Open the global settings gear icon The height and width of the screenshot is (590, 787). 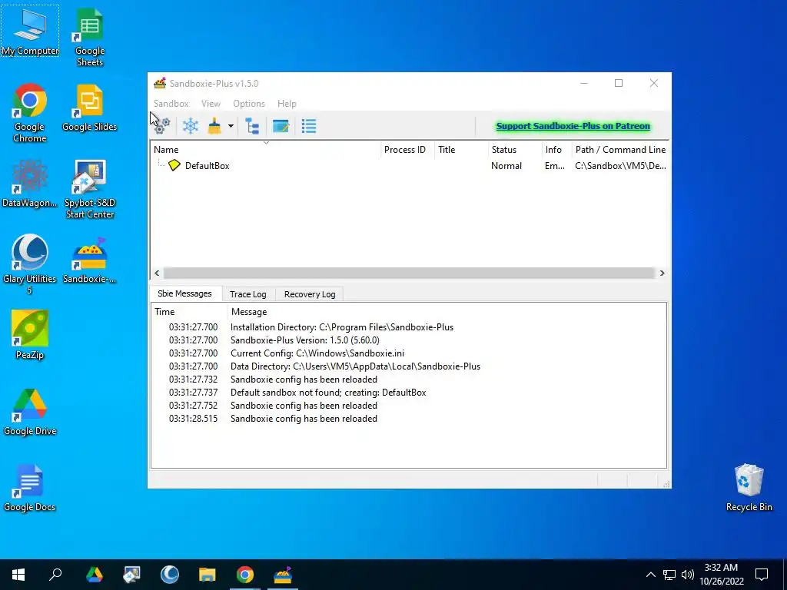(x=162, y=126)
